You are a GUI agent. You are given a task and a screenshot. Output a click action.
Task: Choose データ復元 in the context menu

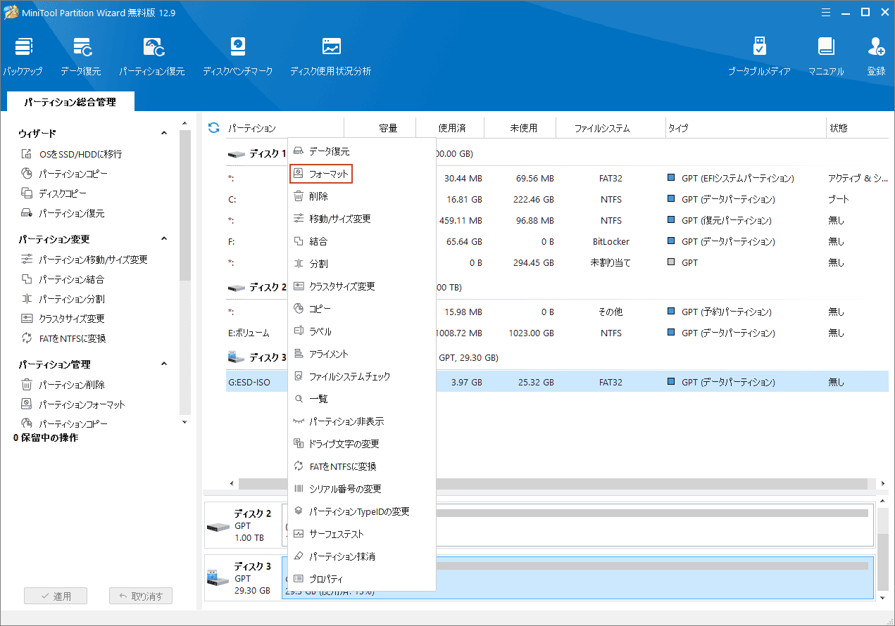click(362, 151)
